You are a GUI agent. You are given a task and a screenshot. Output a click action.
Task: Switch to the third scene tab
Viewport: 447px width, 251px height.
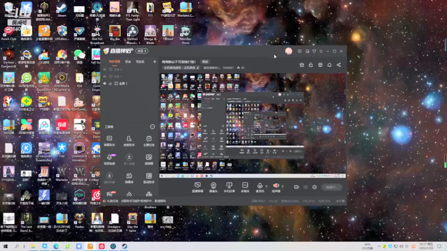tap(140, 62)
